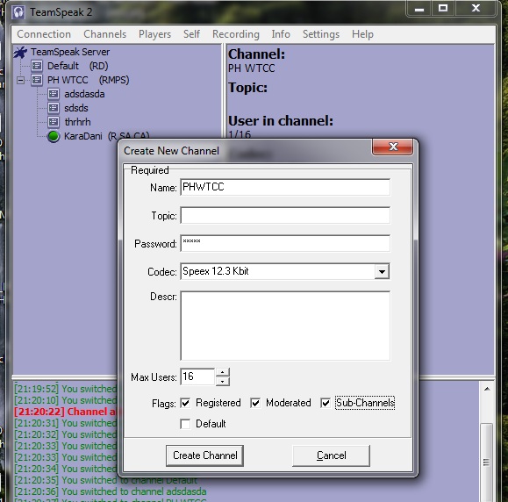Click the Topic input field

tap(285, 215)
